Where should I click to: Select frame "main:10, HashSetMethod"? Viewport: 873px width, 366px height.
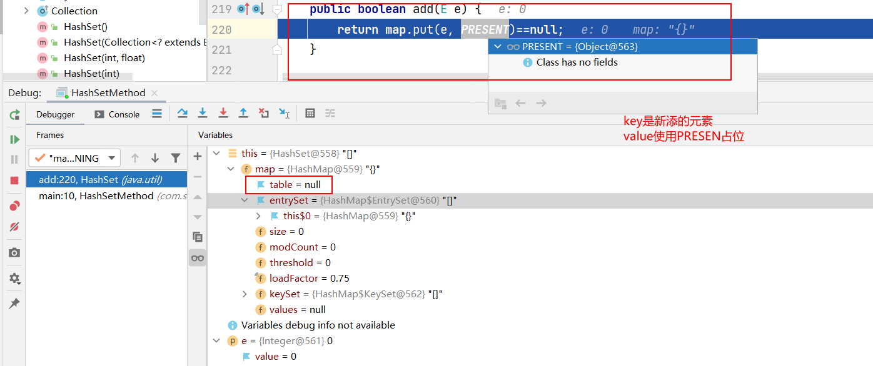click(x=106, y=195)
